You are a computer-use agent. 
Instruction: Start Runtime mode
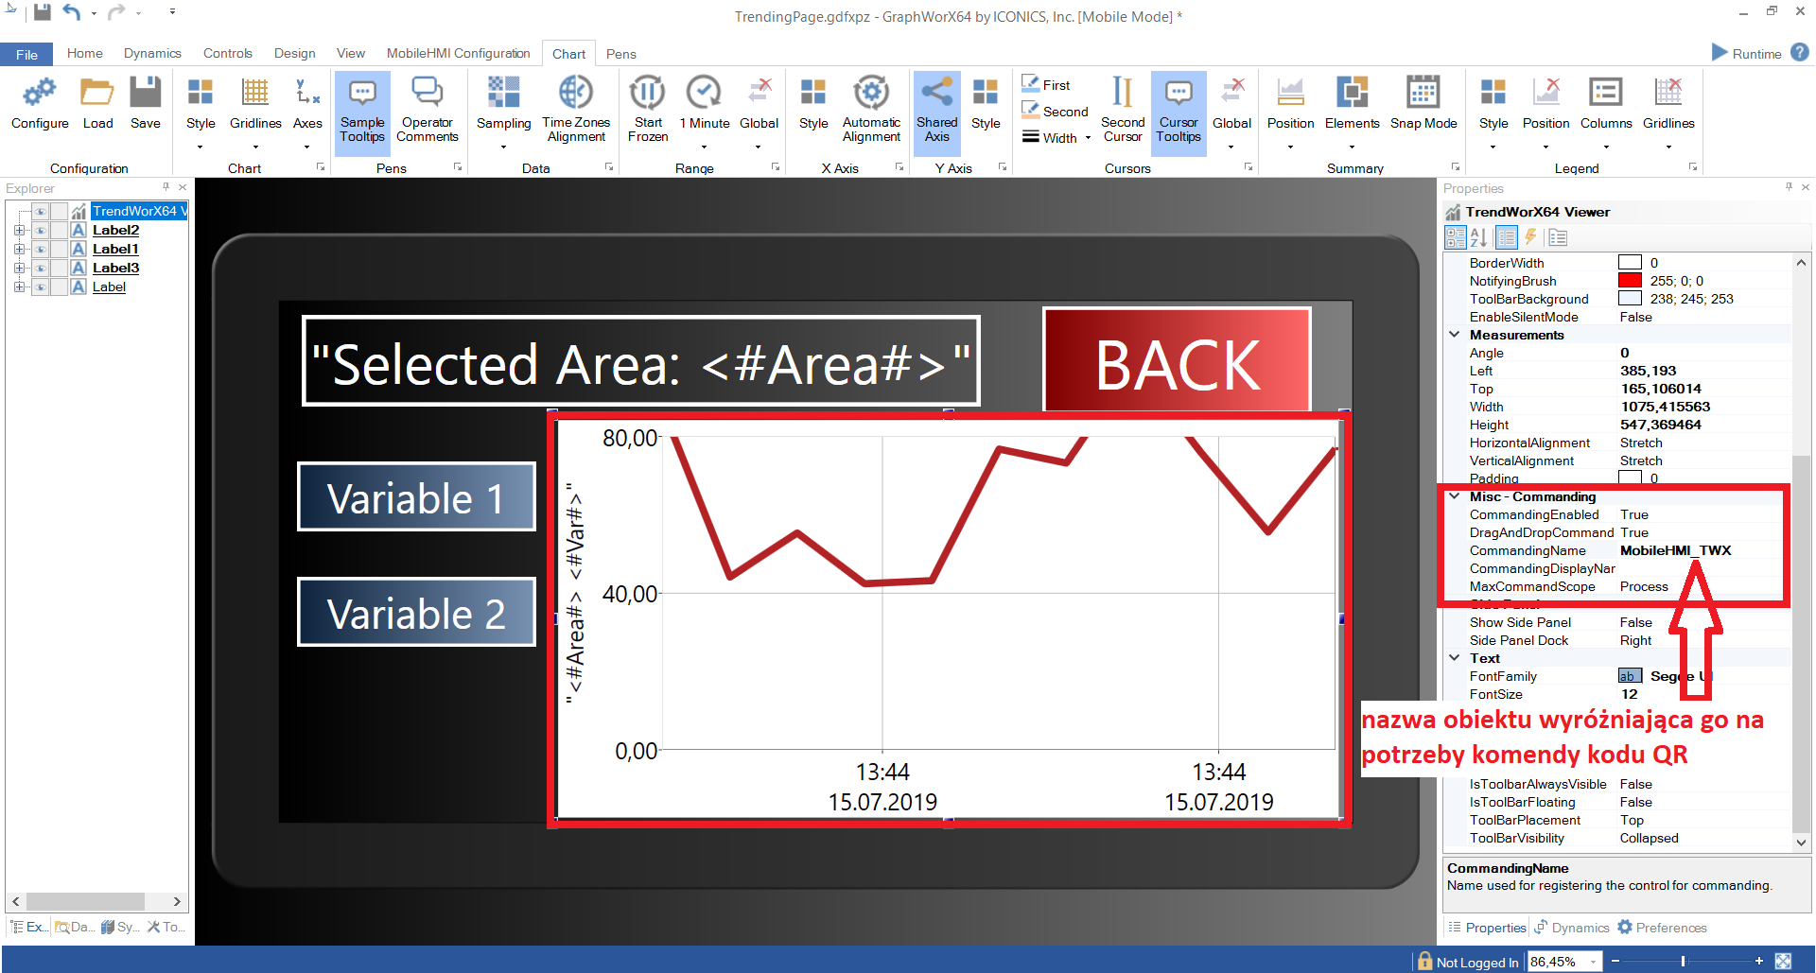[1747, 53]
